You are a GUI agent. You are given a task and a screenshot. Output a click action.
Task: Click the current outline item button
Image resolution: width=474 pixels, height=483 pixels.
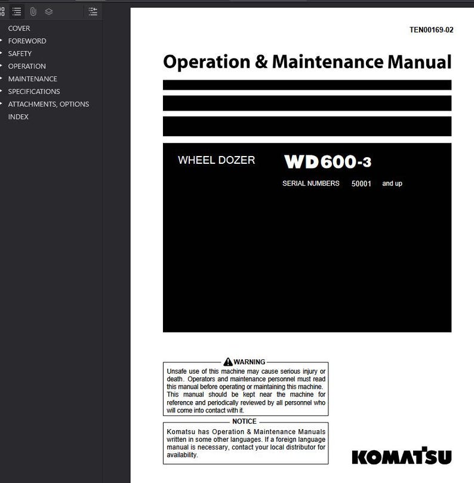coord(93,12)
